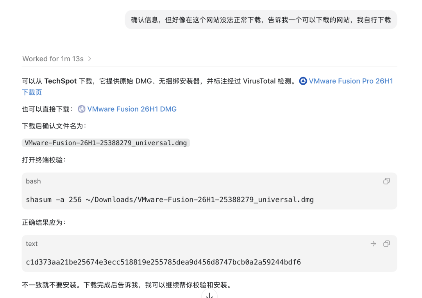Viewport: 422px width, 298px height.
Task: Jump to latest message with down-arrow button
Action: coord(209,295)
